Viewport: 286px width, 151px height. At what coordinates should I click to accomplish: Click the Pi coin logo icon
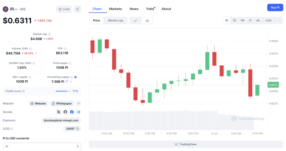(x=6, y=9)
